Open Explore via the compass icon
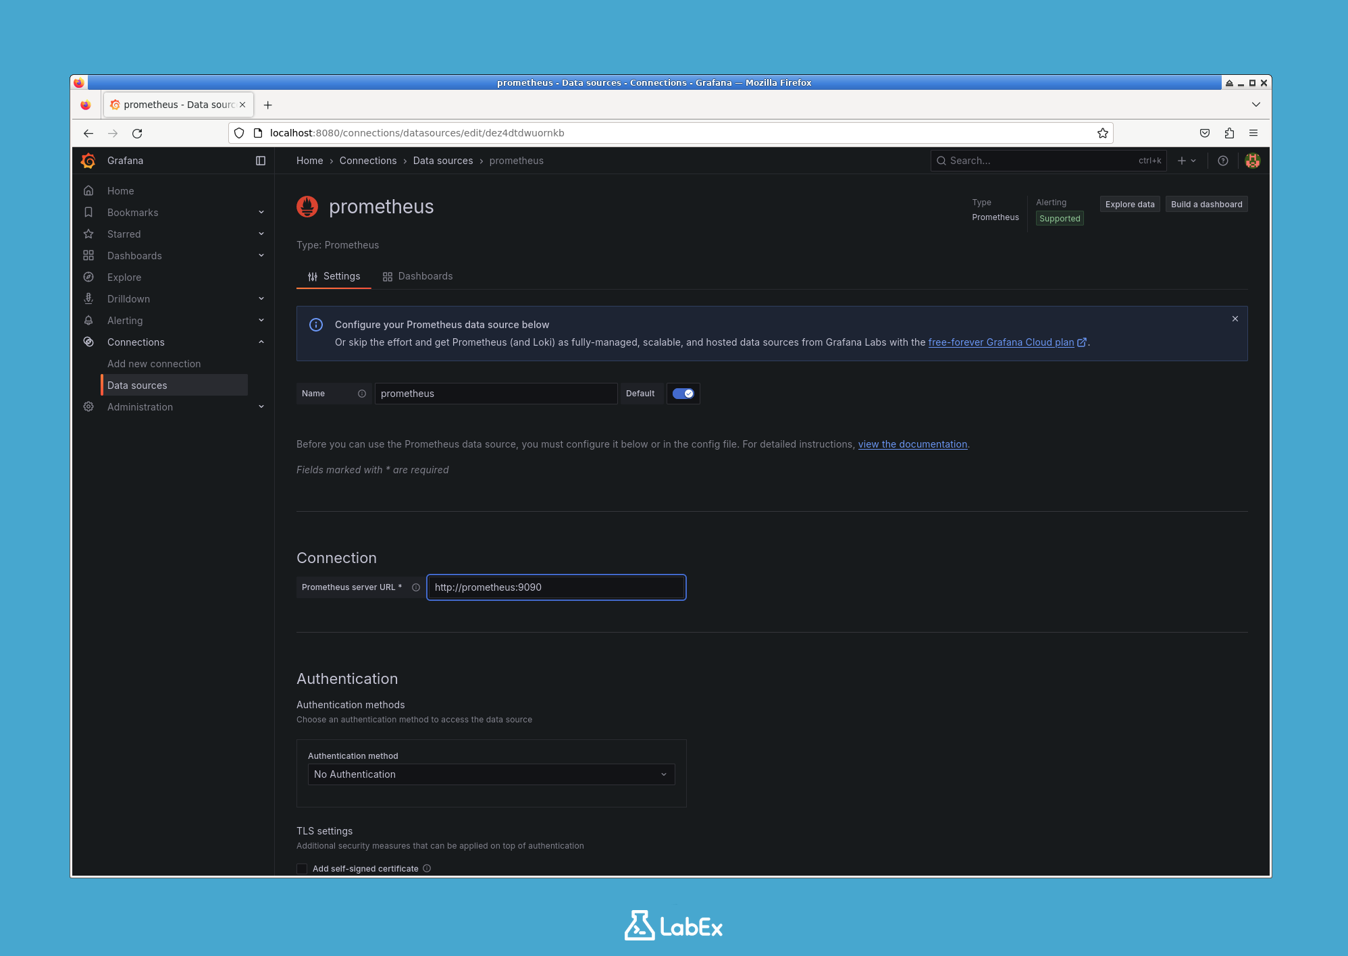 [x=88, y=277]
